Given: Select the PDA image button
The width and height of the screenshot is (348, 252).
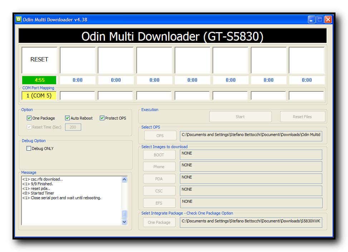Looking at the screenshot, I should [159, 179].
